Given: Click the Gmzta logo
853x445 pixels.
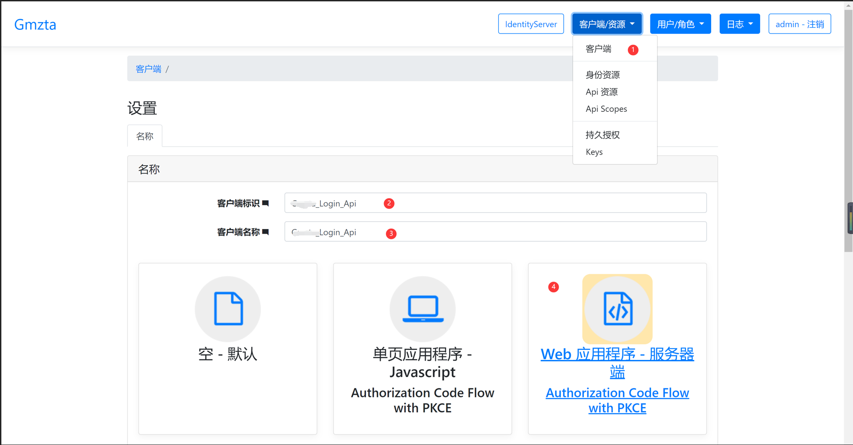Looking at the screenshot, I should pos(35,24).
